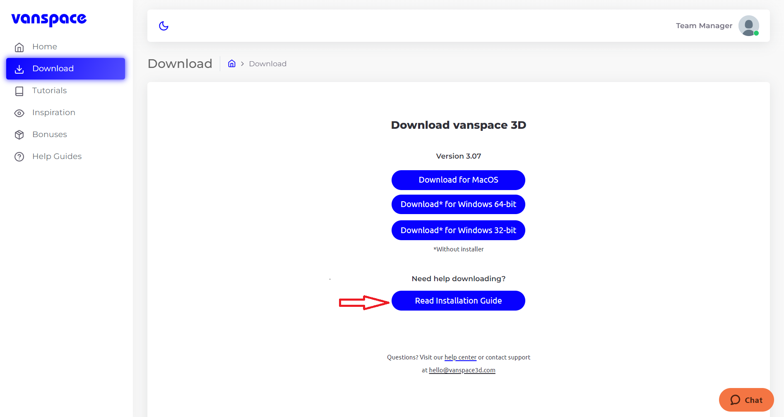Click the Download arrow icon in sidebar
The width and height of the screenshot is (784, 417).
19,69
